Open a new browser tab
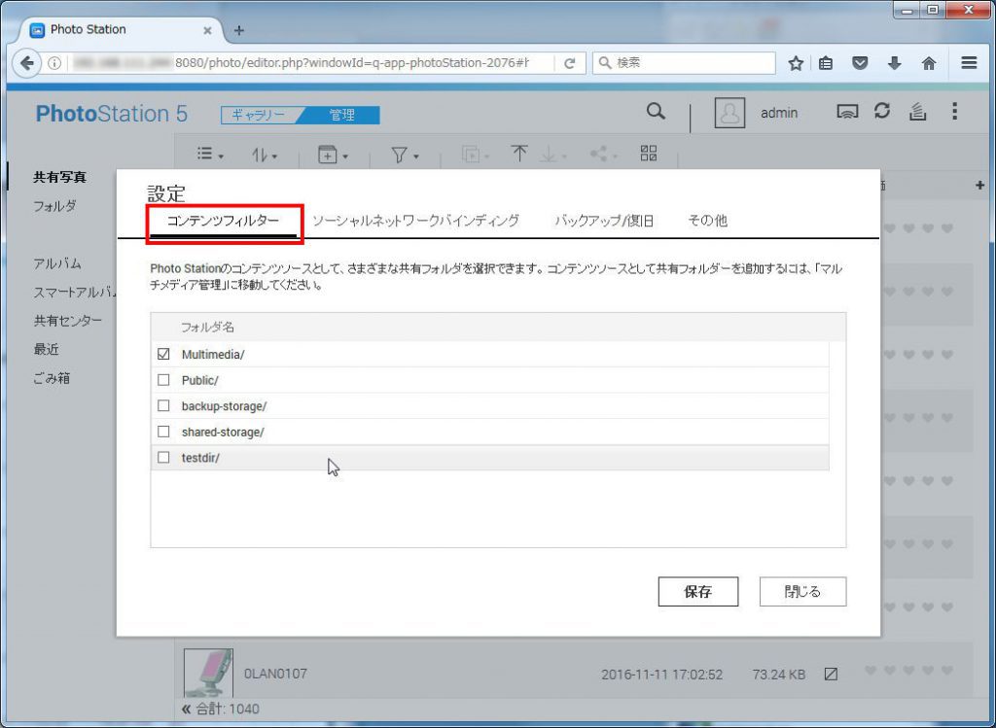 coord(239,30)
